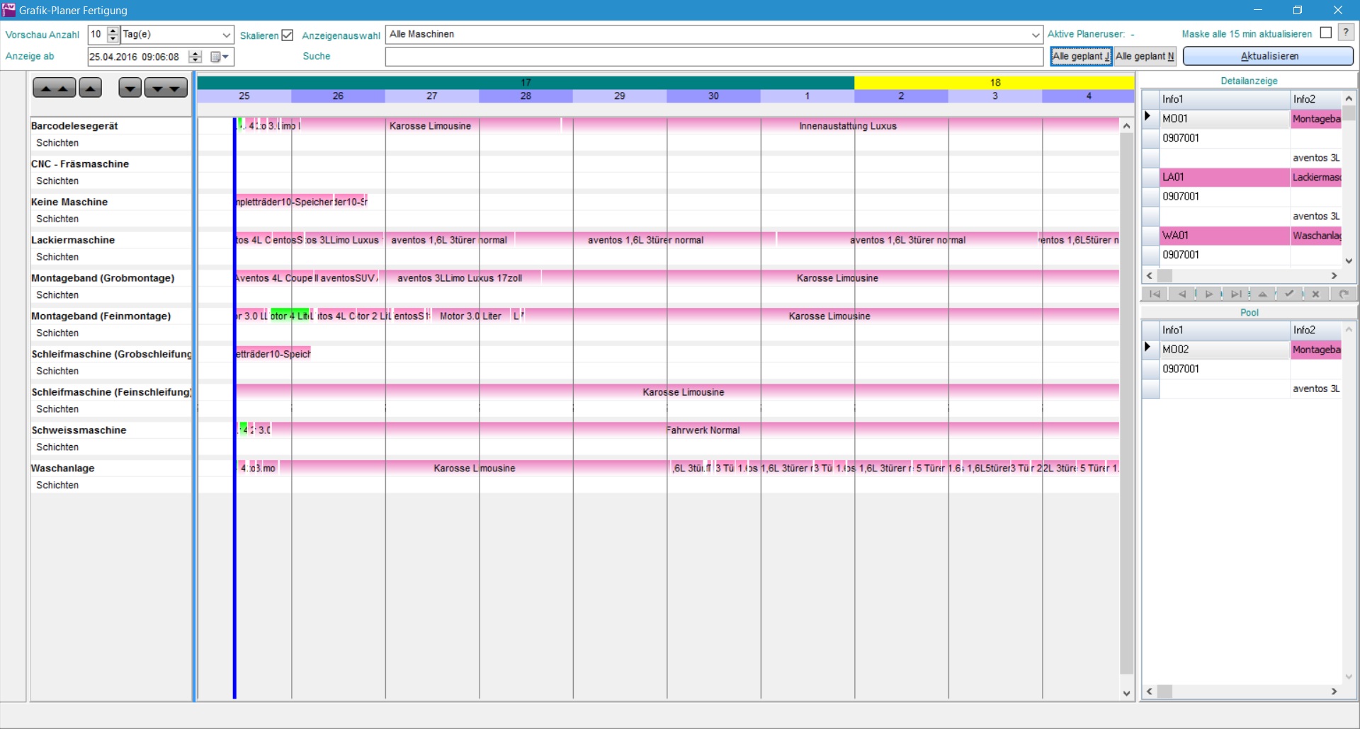Click the checkmark post icon in navigator
Image resolution: width=1360 pixels, height=729 pixels.
(1289, 294)
